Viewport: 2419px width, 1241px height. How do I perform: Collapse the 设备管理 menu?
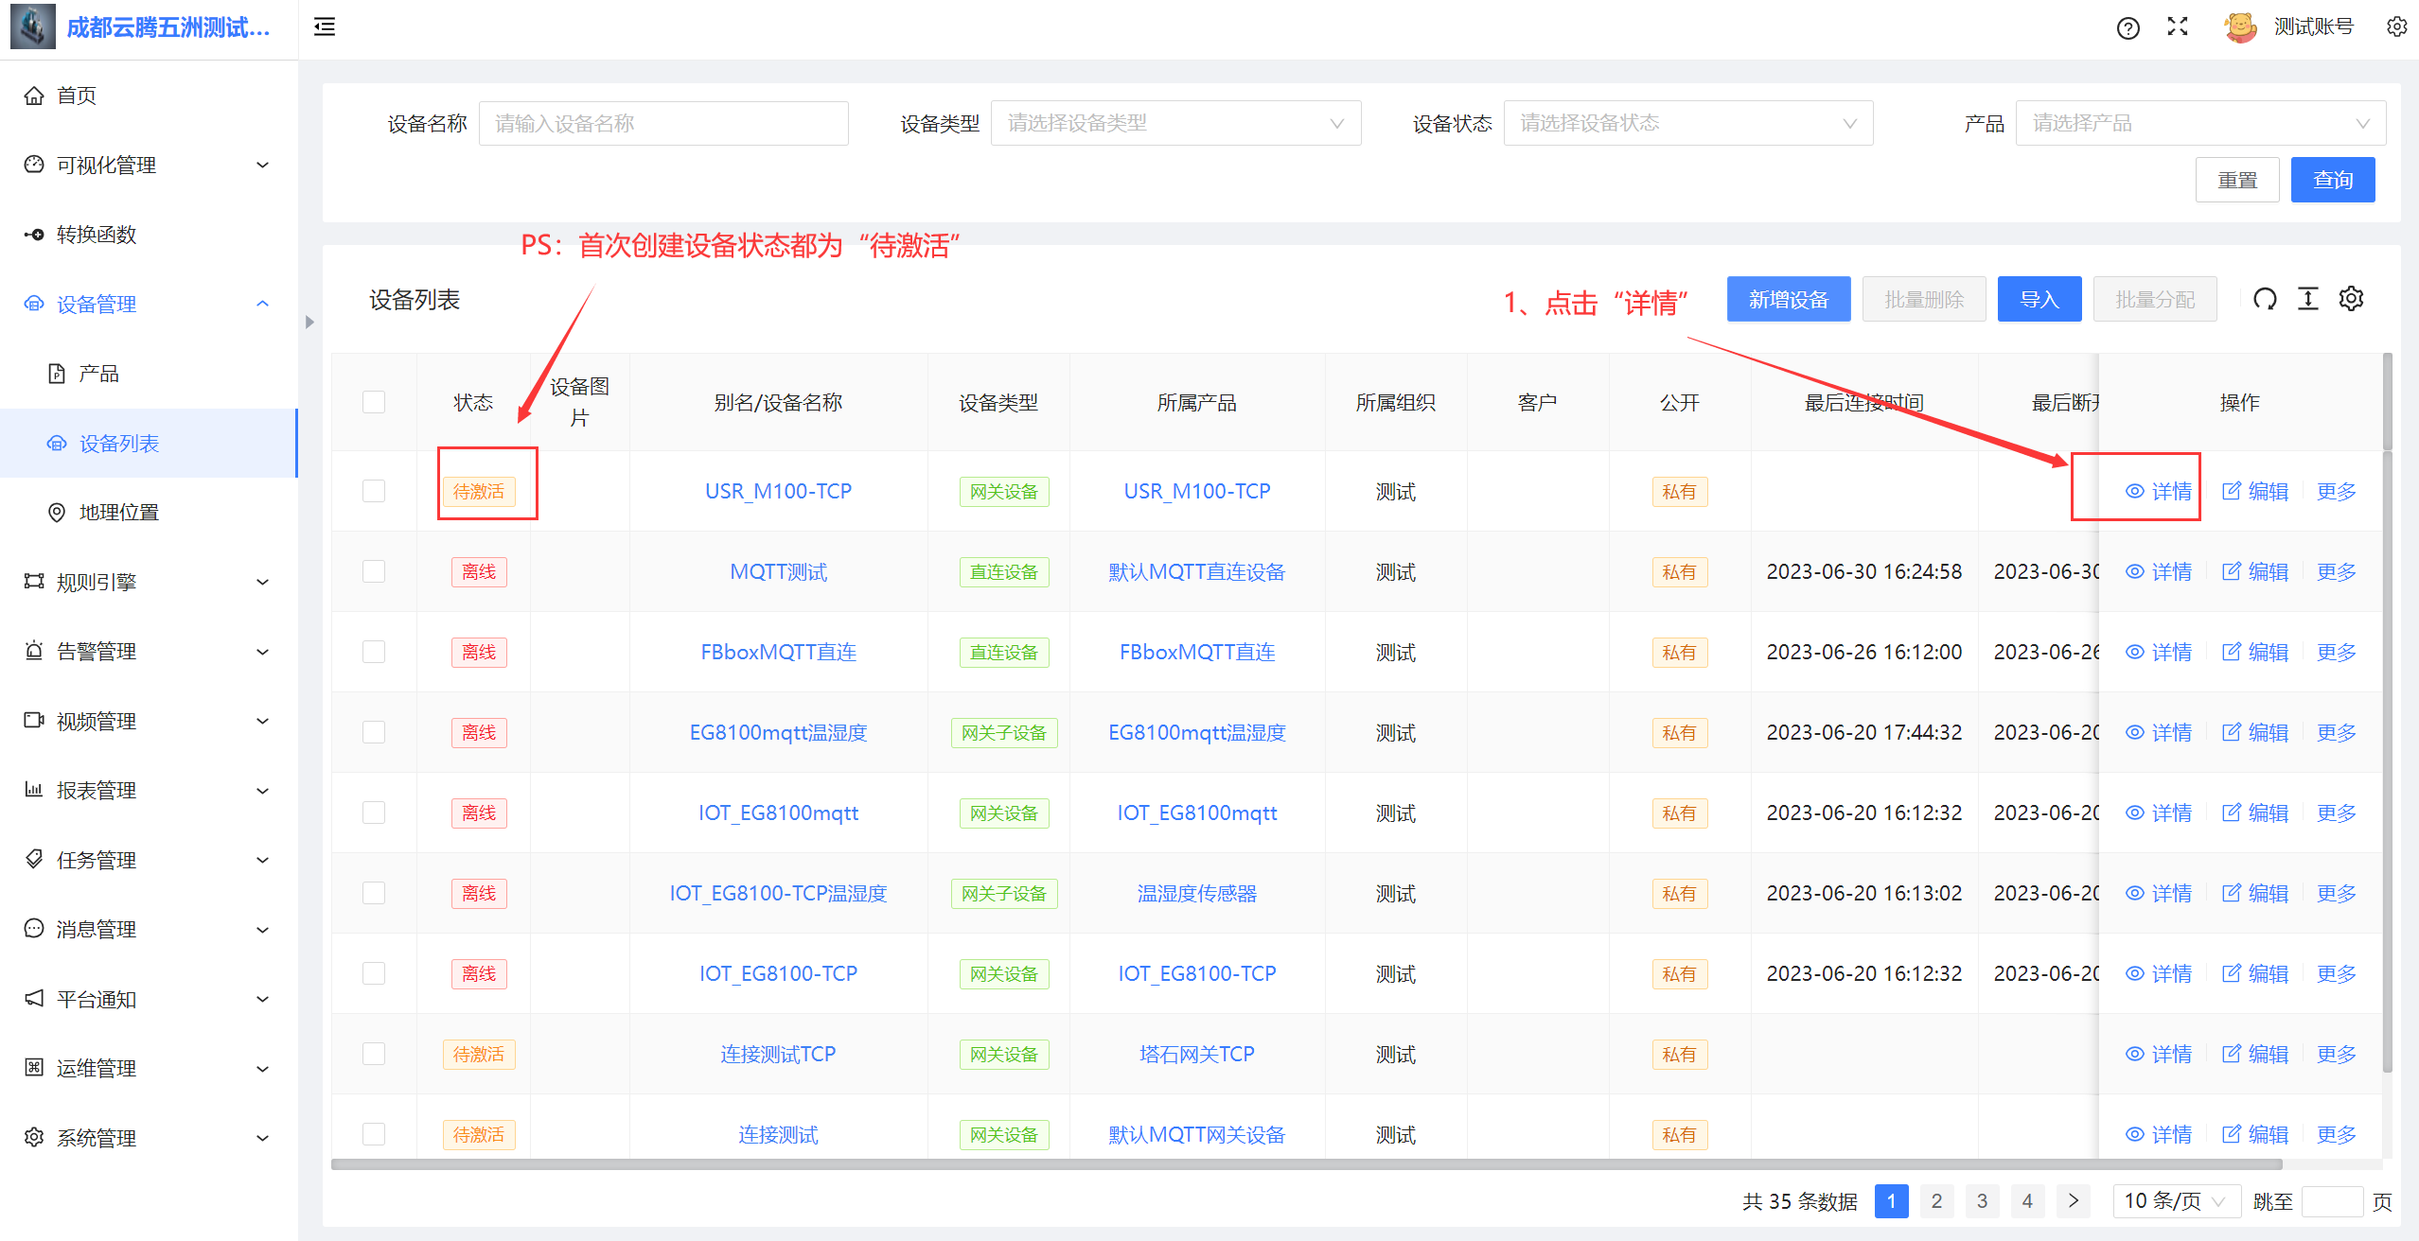tap(149, 304)
